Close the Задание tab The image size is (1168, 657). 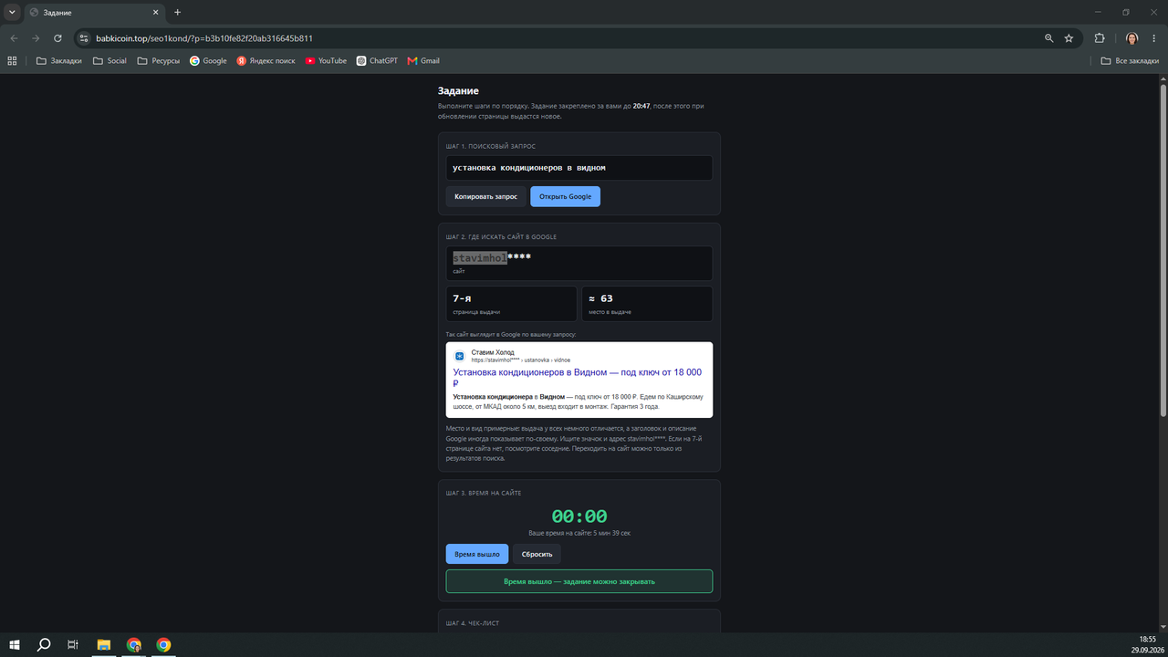point(156,13)
